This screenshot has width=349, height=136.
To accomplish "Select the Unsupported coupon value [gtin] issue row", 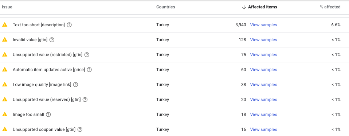I will click(x=174, y=129).
